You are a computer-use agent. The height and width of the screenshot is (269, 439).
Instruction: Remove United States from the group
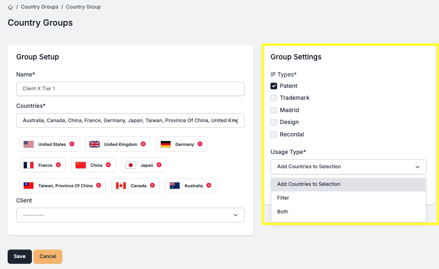click(x=72, y=144)
